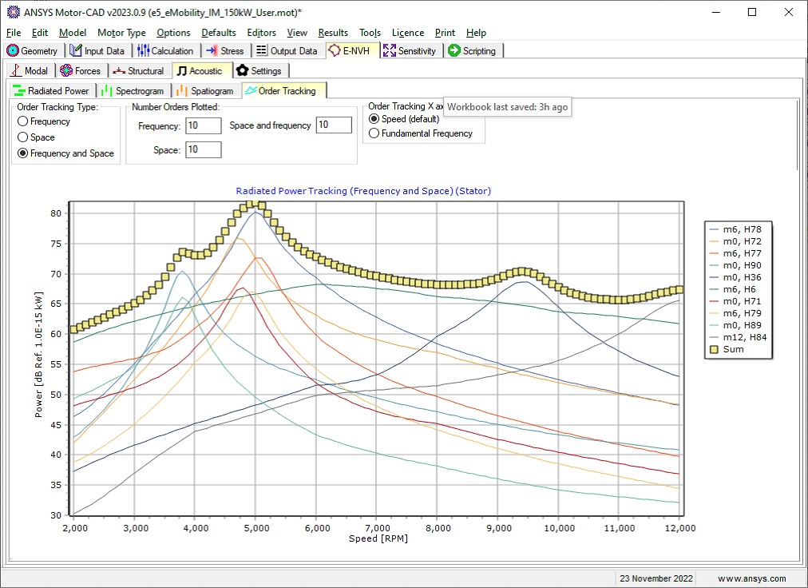Open the Edit menu
This screenshot has height=588, width=808.
(x=40, y=33)
